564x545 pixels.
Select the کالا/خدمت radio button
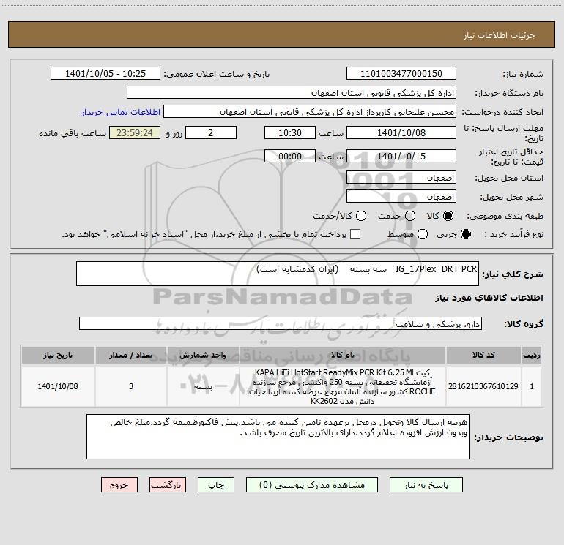click(361, 216)
